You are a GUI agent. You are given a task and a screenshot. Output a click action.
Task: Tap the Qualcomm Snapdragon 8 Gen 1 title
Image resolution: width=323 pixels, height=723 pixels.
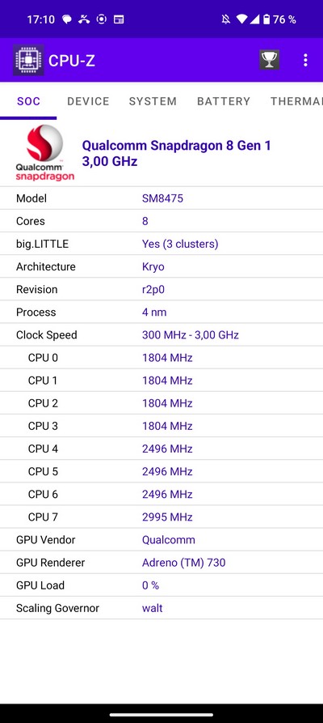click(177, 146)
